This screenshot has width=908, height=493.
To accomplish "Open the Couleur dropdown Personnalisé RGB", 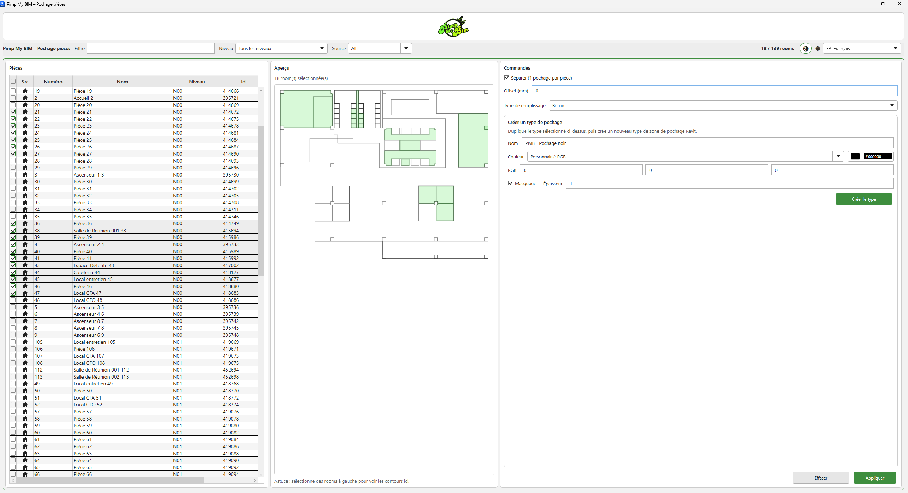I will point(685,157).
